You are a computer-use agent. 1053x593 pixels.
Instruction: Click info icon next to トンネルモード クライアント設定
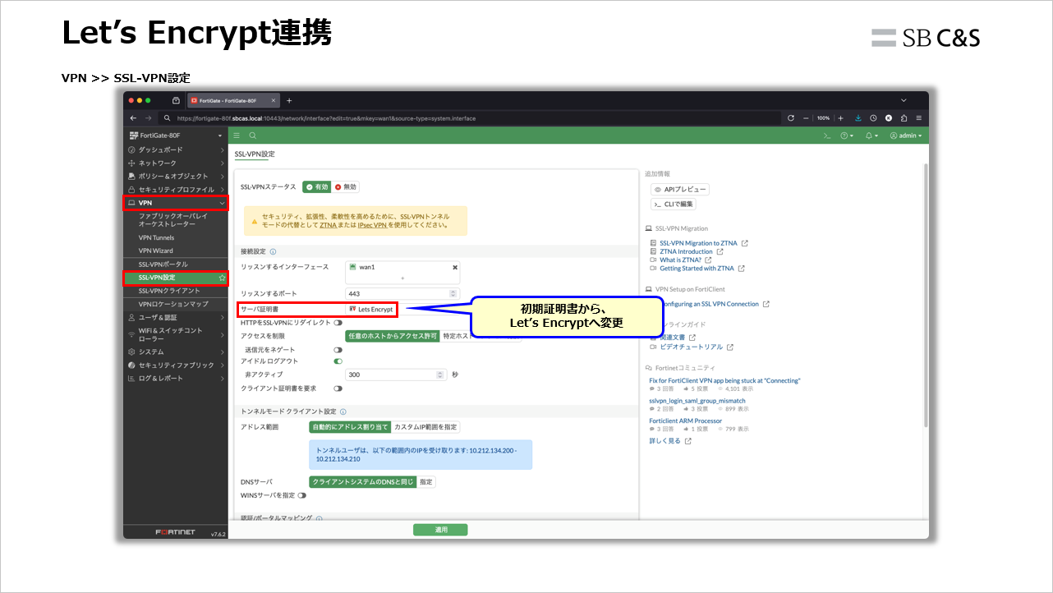(x=343, y=411)
